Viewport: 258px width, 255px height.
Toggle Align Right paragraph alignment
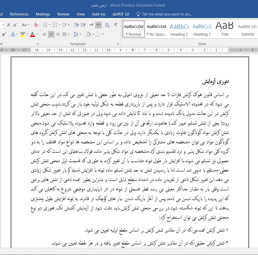pos(58,34)
